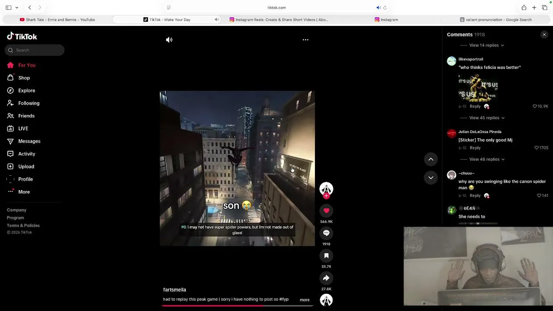Viewport: 553px width, 311px height.
Task: Open Julian DeLaOssa Pineda's username
Action: coord(480,132)
